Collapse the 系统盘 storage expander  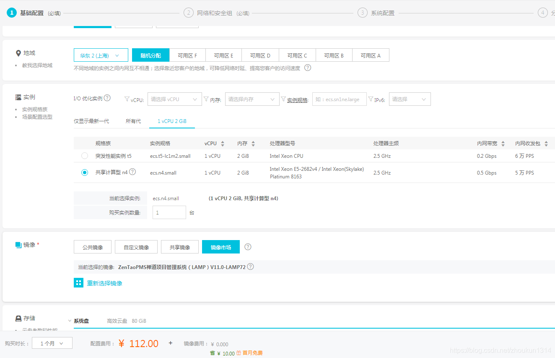(x=70, y=321)
